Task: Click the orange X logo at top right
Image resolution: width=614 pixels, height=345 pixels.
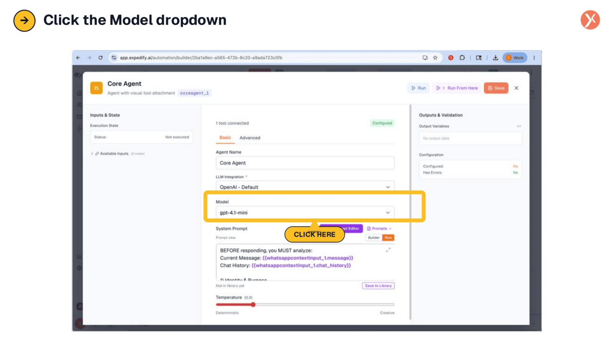Action: point(590,20)
